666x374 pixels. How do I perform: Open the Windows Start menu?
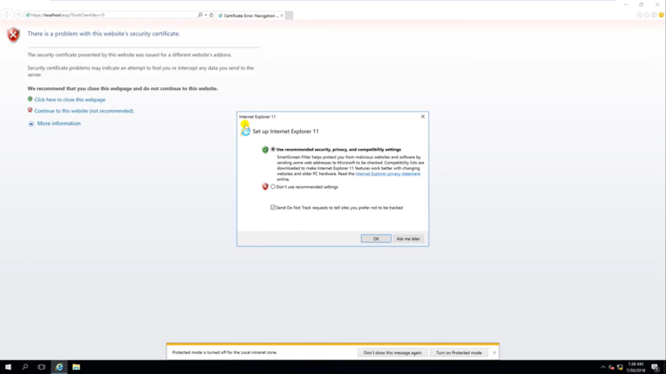(8, 367)
